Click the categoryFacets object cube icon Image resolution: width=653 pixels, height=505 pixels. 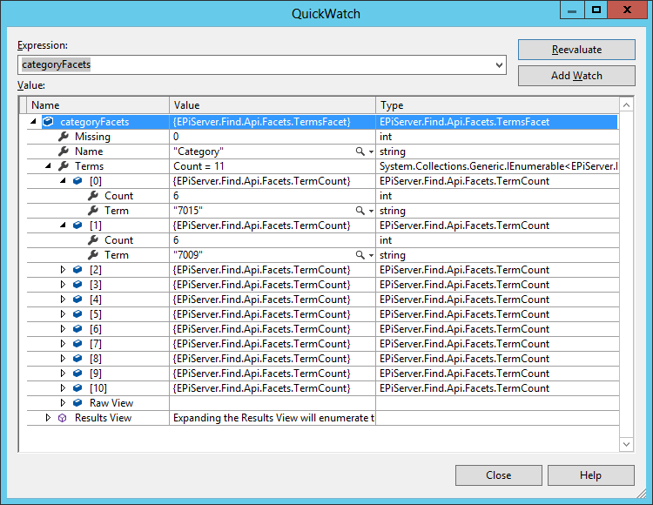tap(48, 122)
